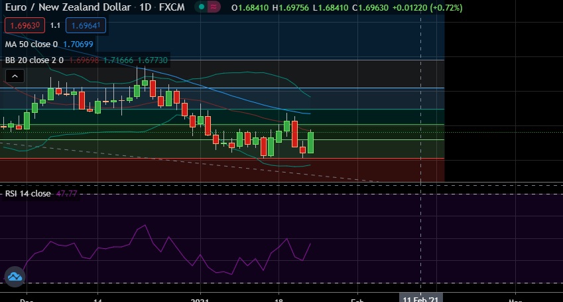Viewport: 563px width, 302px height.
Task: Click the FXCM broker label
Action: [x=172, y=7]
